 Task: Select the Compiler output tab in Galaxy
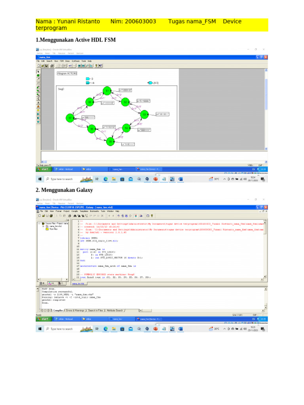coord(58,310)
